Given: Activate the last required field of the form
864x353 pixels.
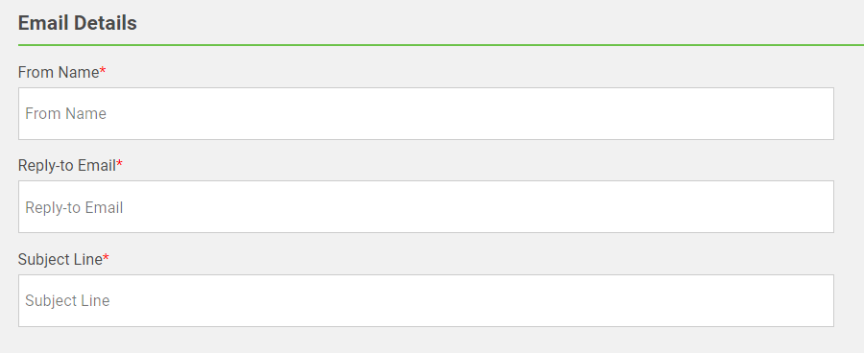Looking at the screenshot, I should pyautogui.click(x=426, y=300).
